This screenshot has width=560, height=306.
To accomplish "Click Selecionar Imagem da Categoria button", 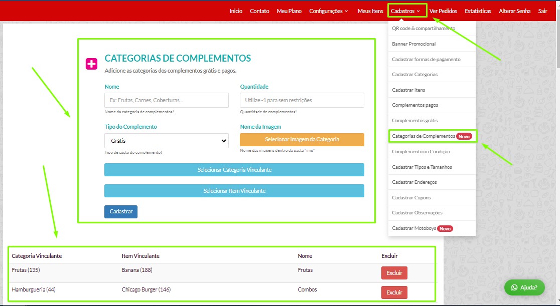I will 302,139.
